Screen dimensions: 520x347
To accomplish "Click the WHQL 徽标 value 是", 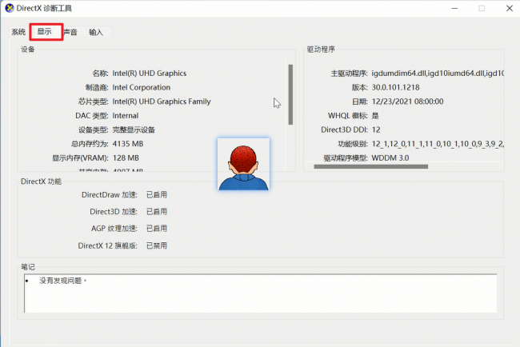I will 375,116.
